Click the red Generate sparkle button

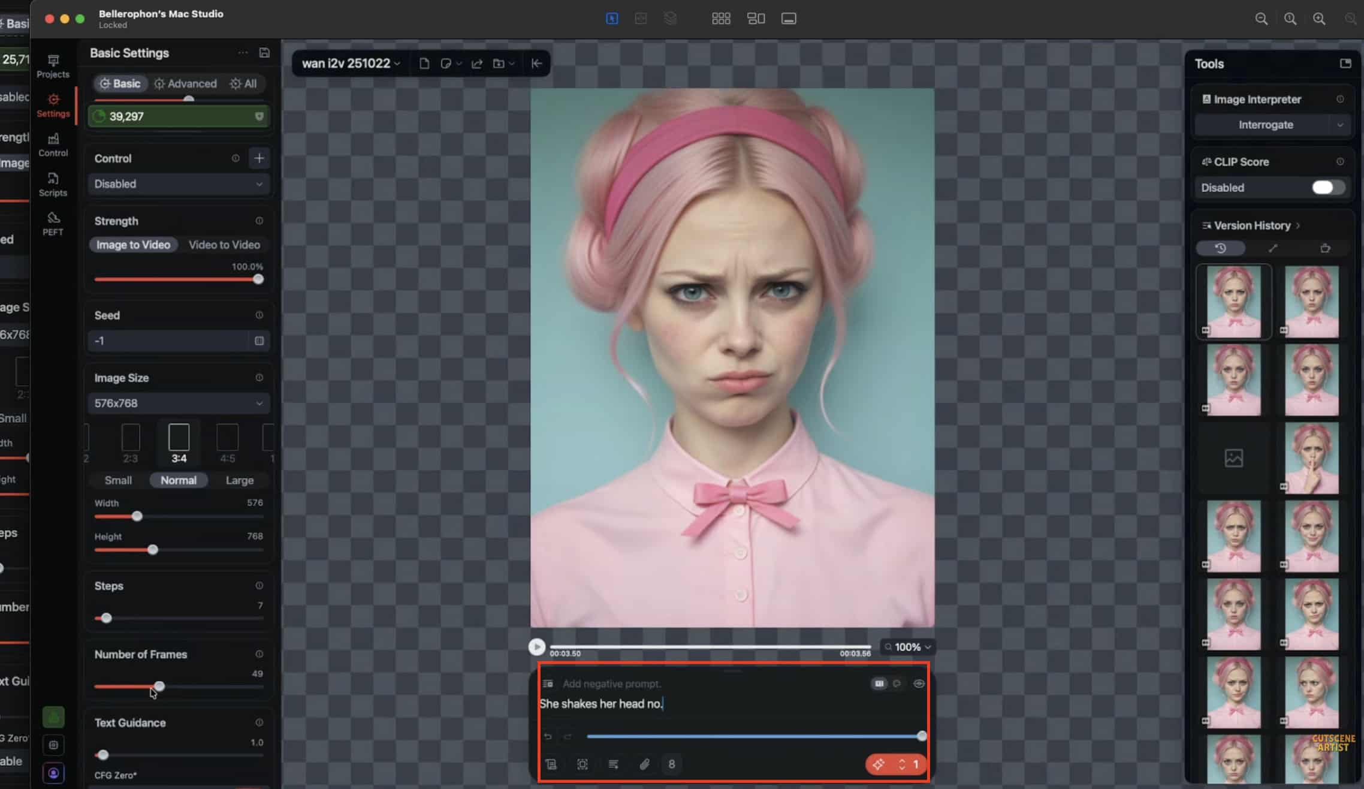click(879, 764)
